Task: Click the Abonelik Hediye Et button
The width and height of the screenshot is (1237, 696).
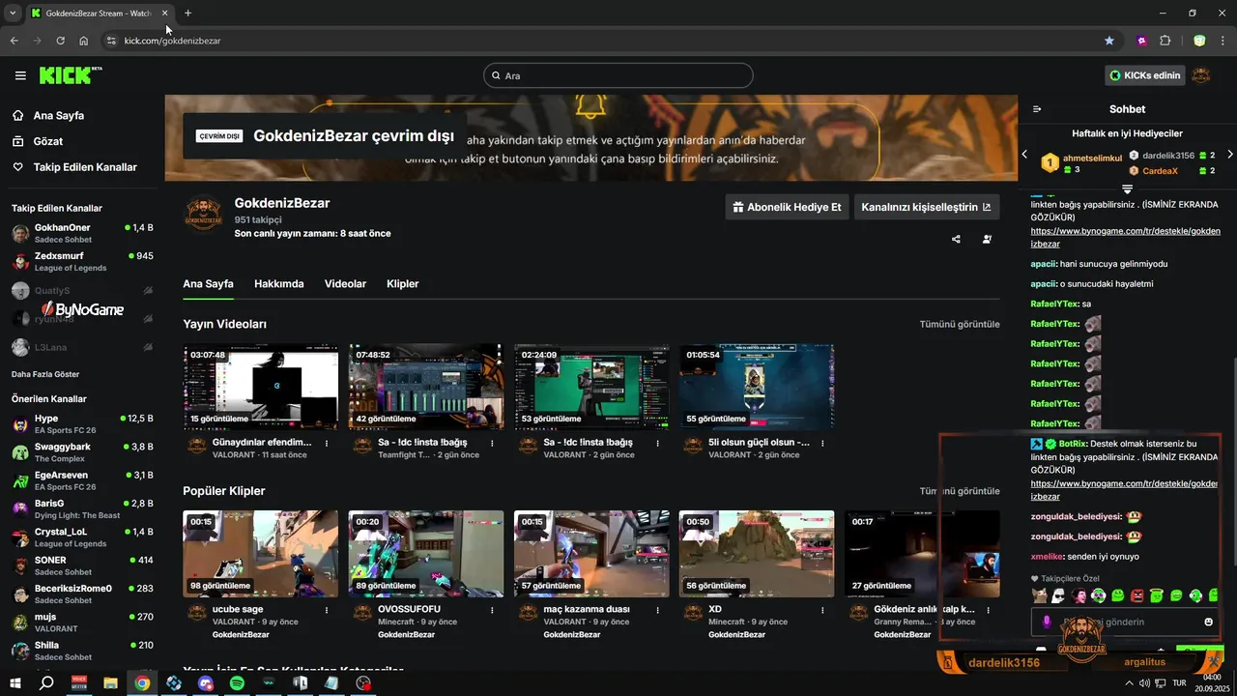Action: pos(788,207)
